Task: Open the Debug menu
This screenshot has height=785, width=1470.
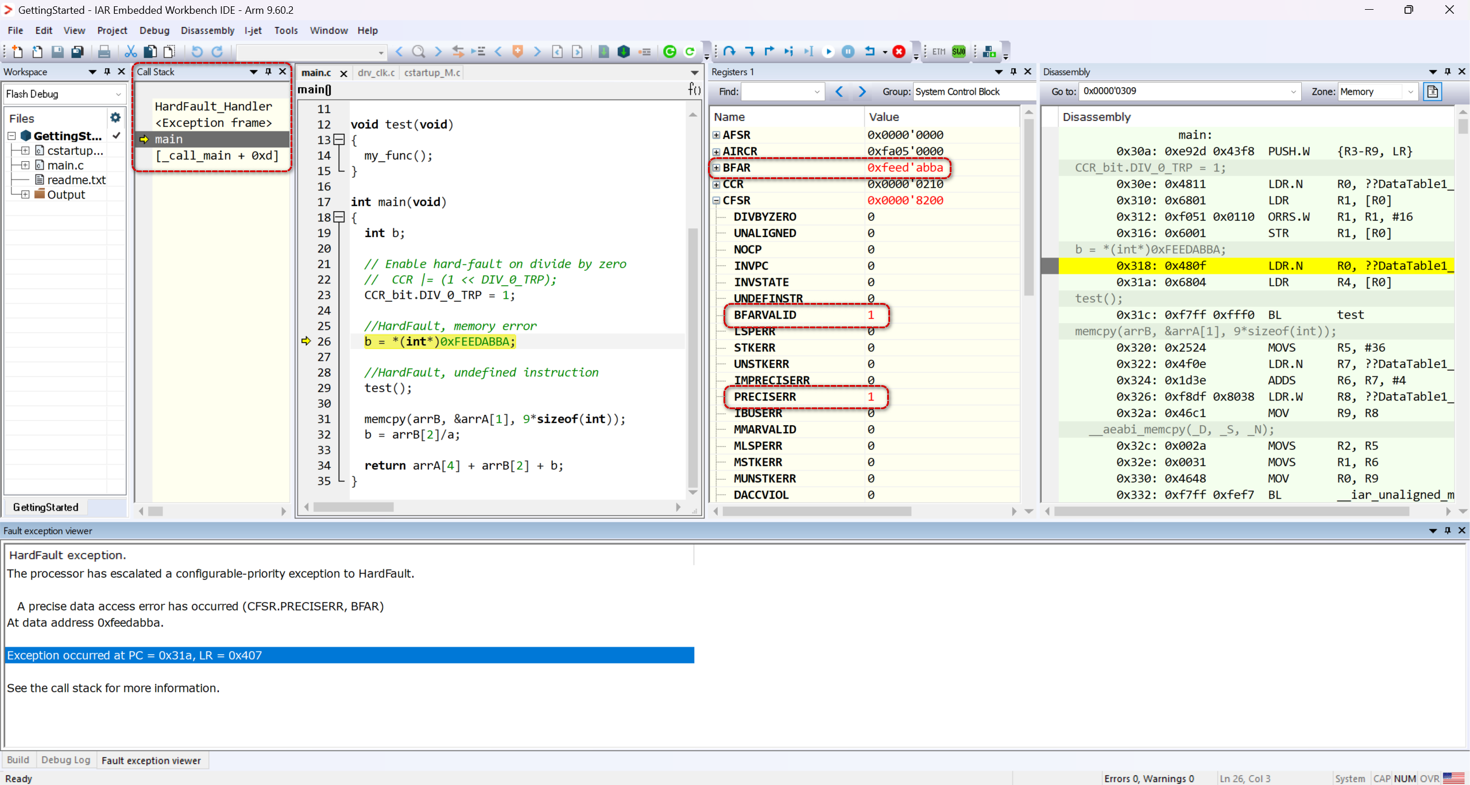Action: click(154, 30)
